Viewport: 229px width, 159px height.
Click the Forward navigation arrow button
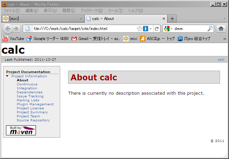[16, 29]
